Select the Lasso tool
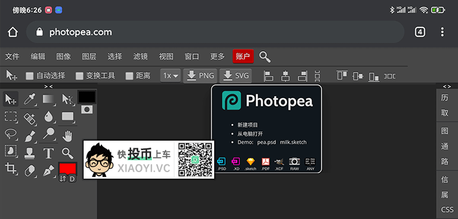The image size is (458, 219). [x=11, y=135]
